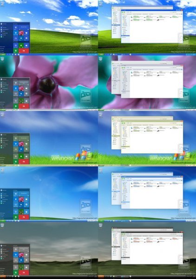Image resolution: width=196 pixels, height=279 pixels.
Task: Click the green Back button in the front Explorer over Windows XP grass
Action: tap(123, 123)
